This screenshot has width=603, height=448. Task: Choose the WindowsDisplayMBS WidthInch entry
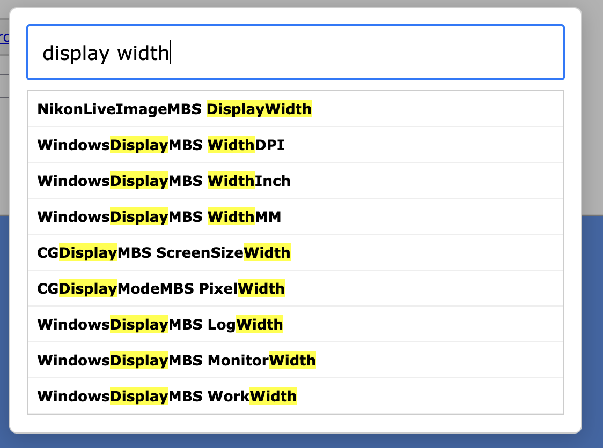(296, 181)
